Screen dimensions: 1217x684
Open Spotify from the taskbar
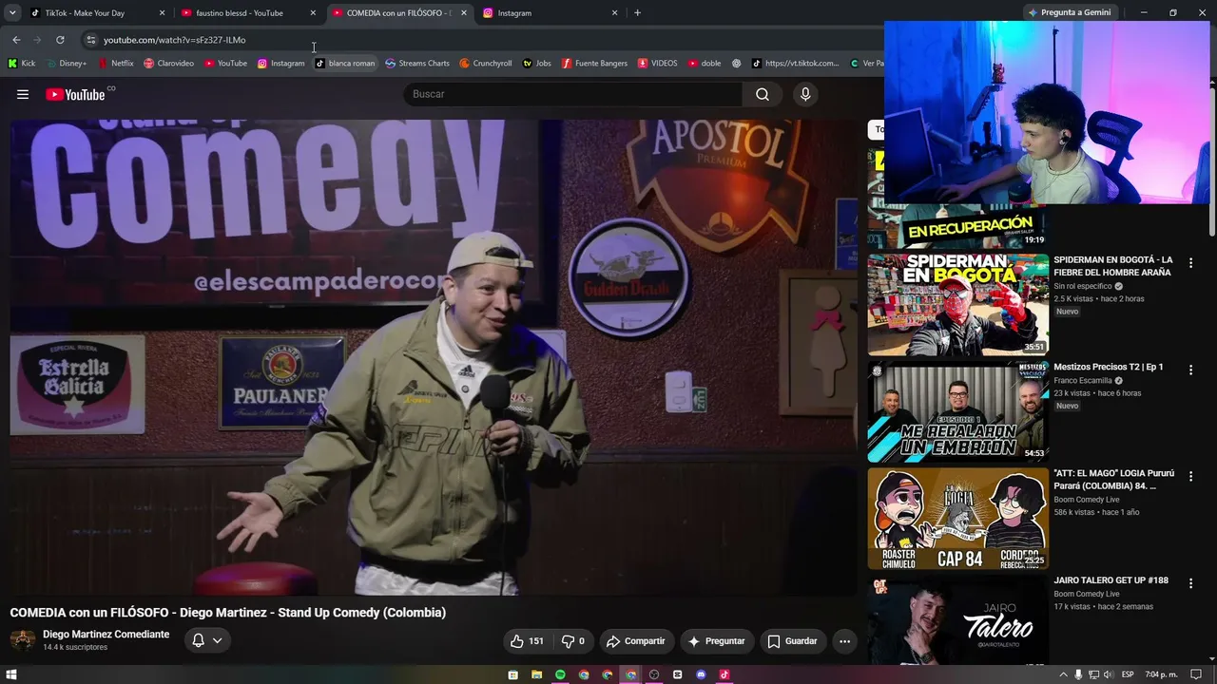click(560, 674)
